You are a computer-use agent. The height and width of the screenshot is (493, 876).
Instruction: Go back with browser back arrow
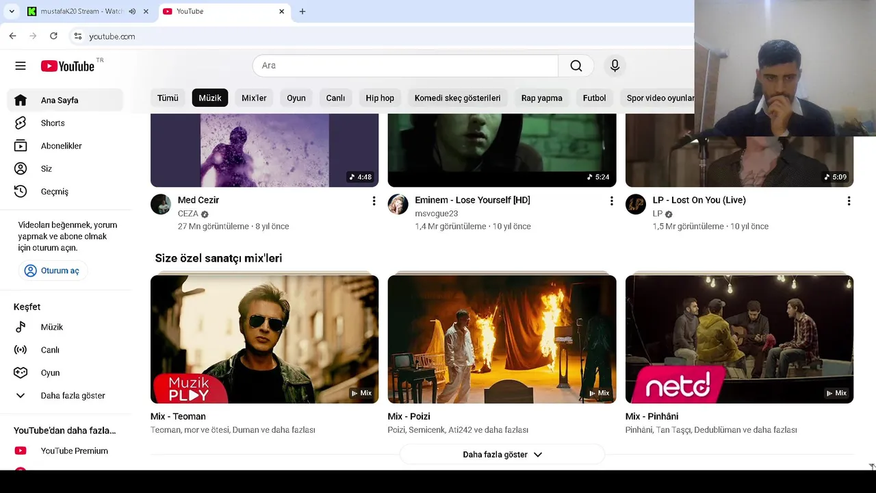(x=12, y=36)
